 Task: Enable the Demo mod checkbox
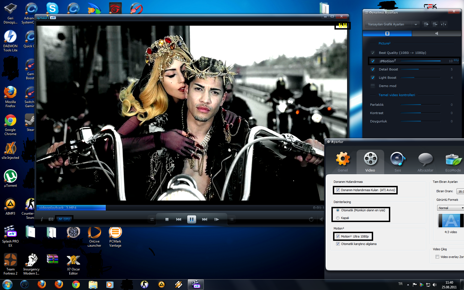point(373,86)
